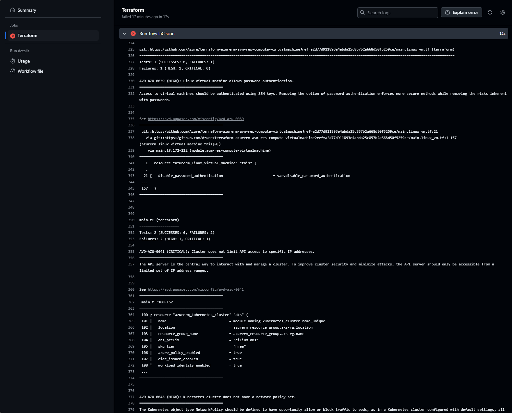
Task: Focus the Search logs input field
Action: 401,13
